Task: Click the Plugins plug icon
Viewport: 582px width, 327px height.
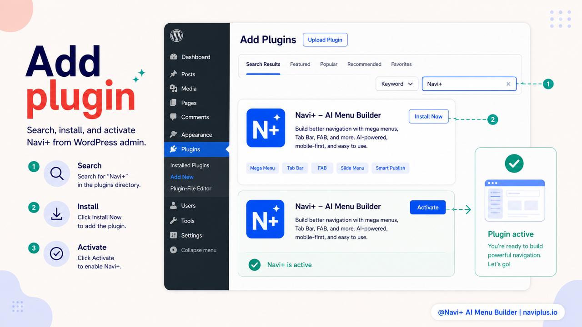Action: coord(173,149)
